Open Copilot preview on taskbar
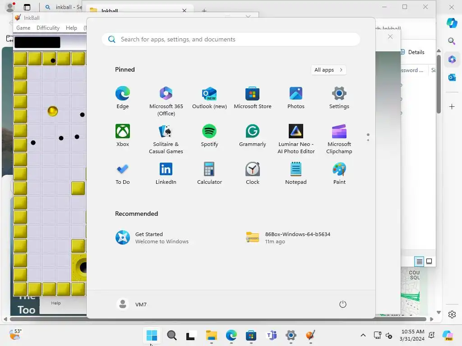Image resolution: width=462 pixels, height=346 pixels. click(x=448, y=335)
